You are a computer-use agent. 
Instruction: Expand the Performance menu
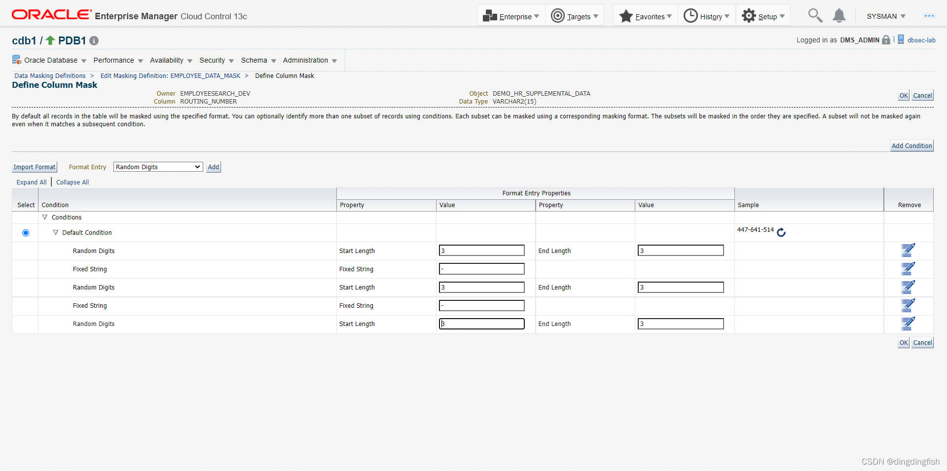click(x=118, y=60)
